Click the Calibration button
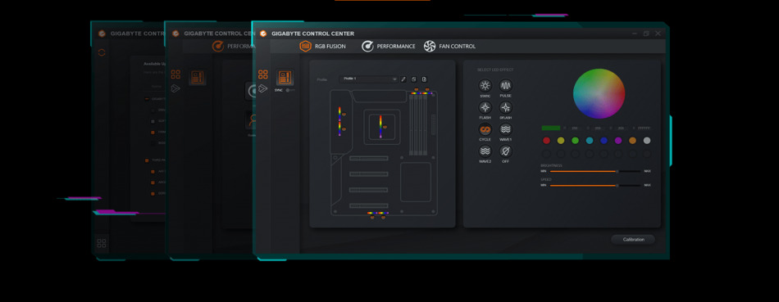Image resolution: width=779 pixels, height=302 pixels. point(633,240)
